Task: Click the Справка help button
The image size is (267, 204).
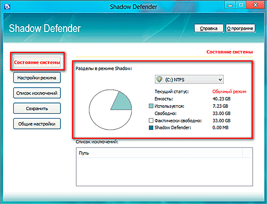Action: click(209, 28)
